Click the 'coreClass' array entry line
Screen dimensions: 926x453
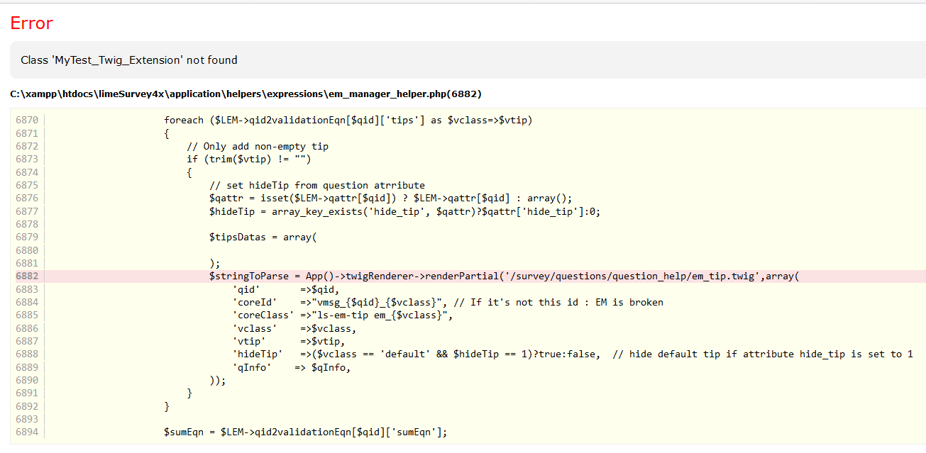(x=342, y=315)
